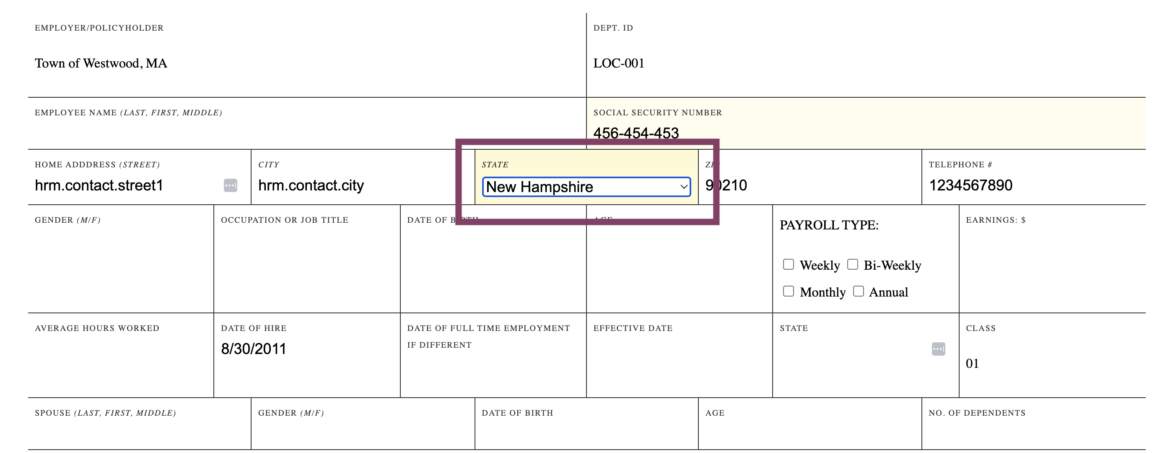Click the Date of Hire field 8/30/2011

[x=307, y=349]
